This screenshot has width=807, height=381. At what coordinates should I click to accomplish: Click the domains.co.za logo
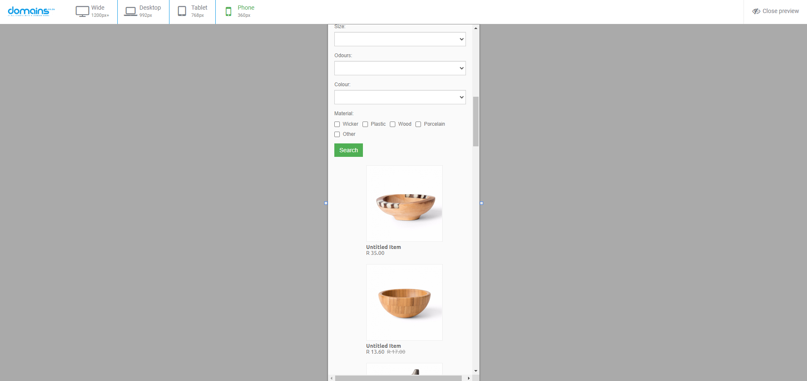31,11
